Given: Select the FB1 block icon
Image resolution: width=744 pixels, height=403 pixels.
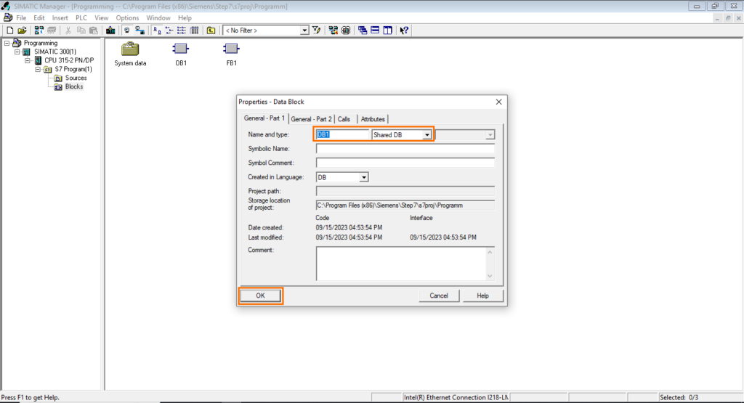Looking at the screenshot, I should [231, 49].
